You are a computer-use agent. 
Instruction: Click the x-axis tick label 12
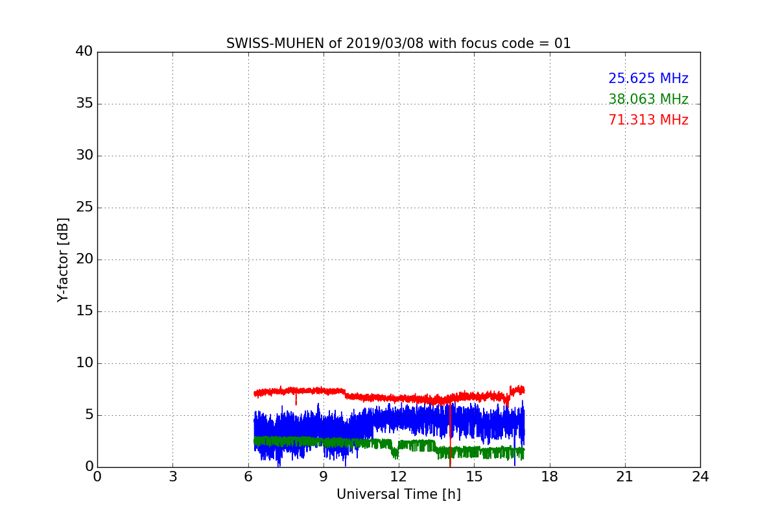(x=399, y=477)
